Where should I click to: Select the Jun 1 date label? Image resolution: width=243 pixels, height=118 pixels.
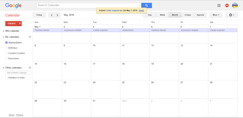click(x=124, y=101)
